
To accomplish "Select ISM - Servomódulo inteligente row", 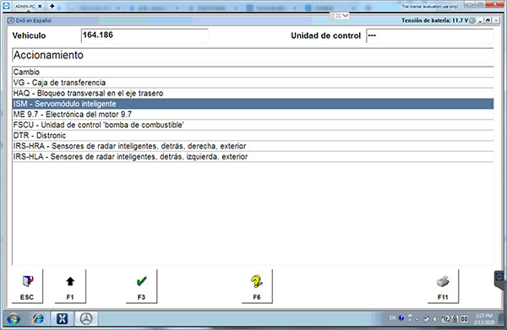I will click(253, 104).
